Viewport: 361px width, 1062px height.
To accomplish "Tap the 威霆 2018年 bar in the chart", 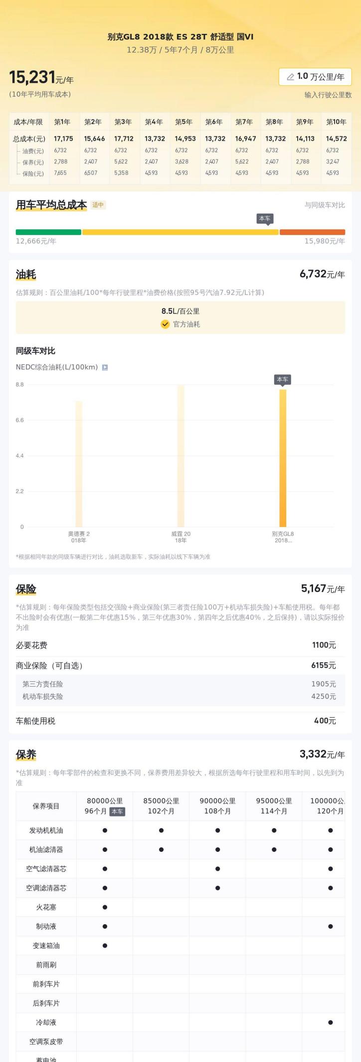I will click(x=180, y=456).
